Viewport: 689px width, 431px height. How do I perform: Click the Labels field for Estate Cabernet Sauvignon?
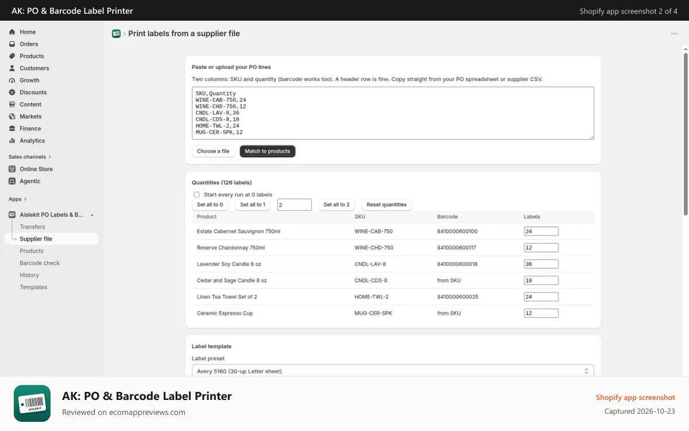point(541,231)
